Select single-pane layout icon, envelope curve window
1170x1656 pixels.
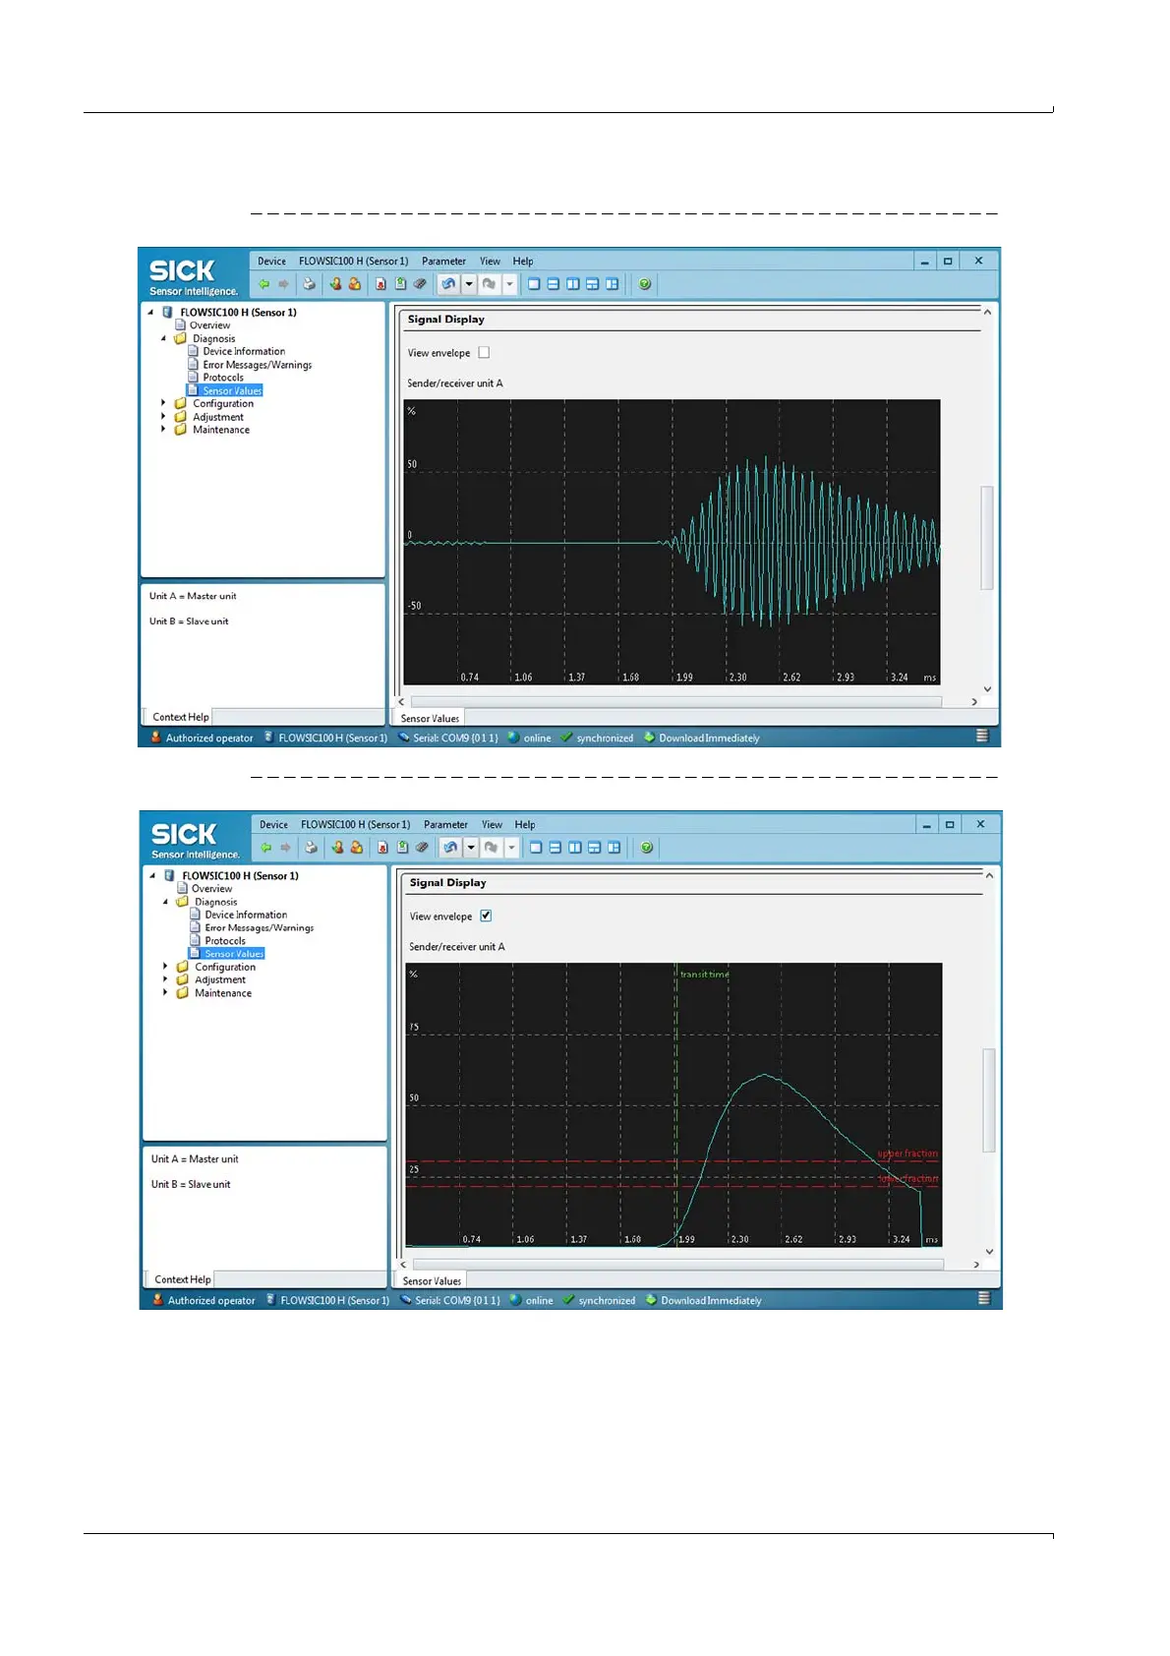tap(536, 848)
